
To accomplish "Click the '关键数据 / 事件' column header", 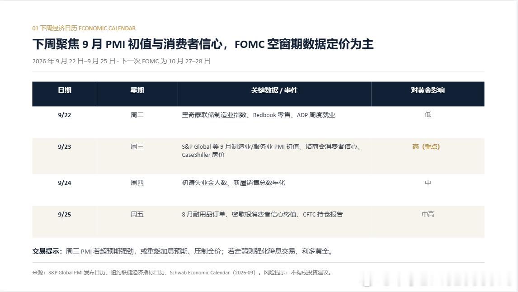I will [274, 90].
